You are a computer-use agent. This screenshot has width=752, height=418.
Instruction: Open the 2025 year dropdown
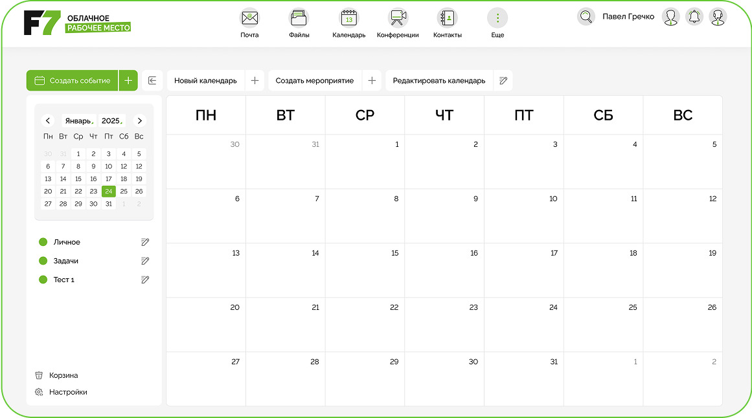tap(112, 121)
